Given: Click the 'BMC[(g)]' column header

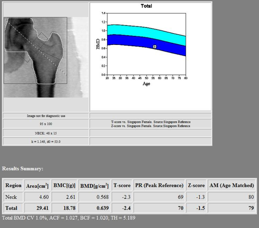Looking at the screenshot, I should [x=64, y=185].
